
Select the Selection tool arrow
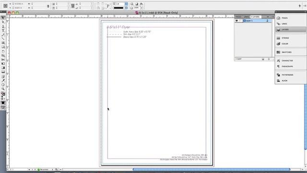click(x=3, y=18)
